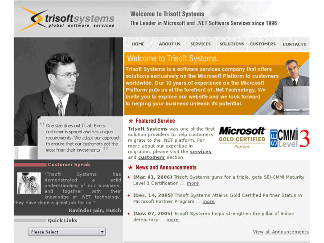Open the HOME navigation tab

138,44
